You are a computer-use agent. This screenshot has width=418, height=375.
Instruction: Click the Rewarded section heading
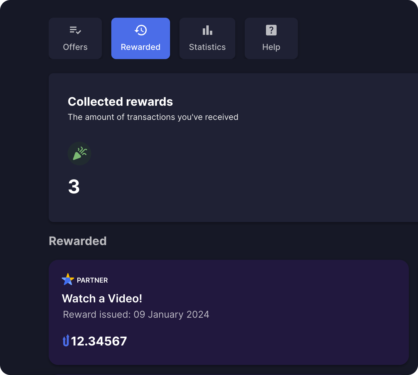click(78, 241)
